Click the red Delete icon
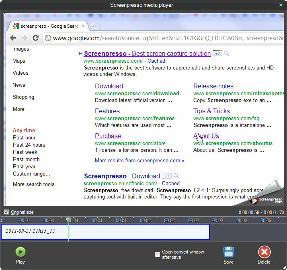The height and width of the screenshot is (270, 287). (264, 252)
